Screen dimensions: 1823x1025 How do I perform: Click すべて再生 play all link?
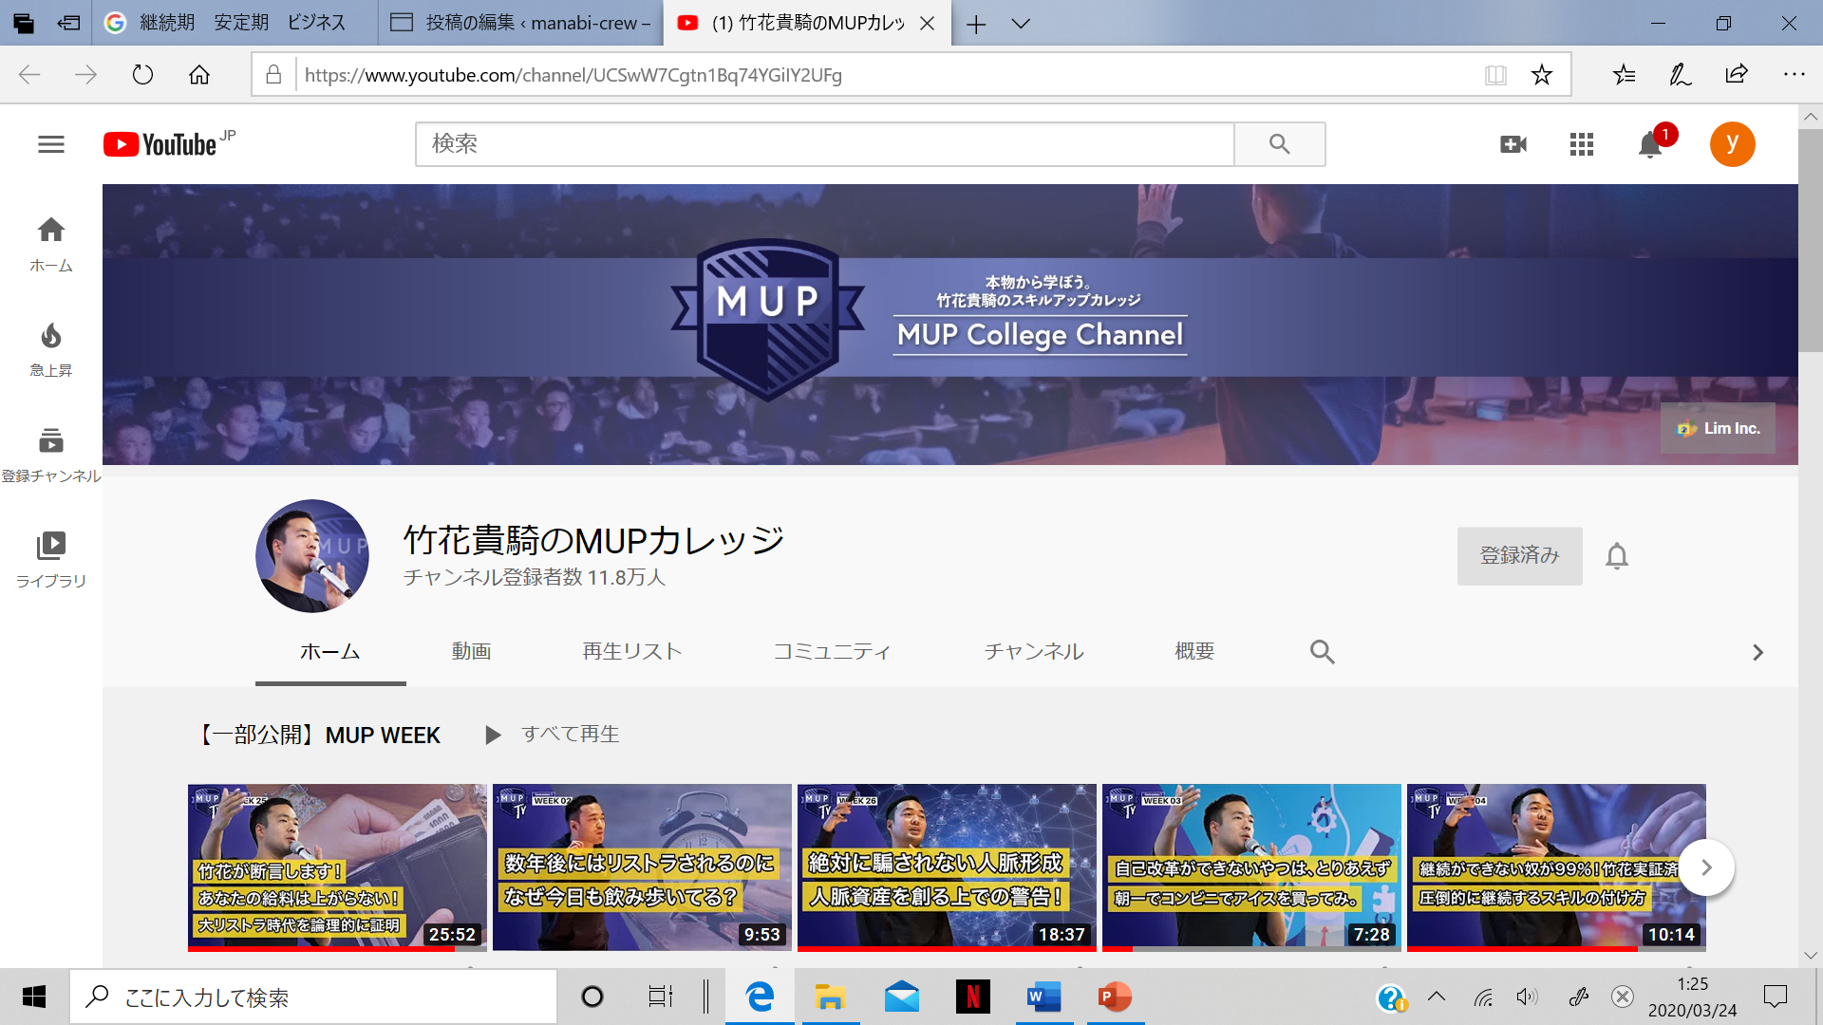click(x=553, y=735)
